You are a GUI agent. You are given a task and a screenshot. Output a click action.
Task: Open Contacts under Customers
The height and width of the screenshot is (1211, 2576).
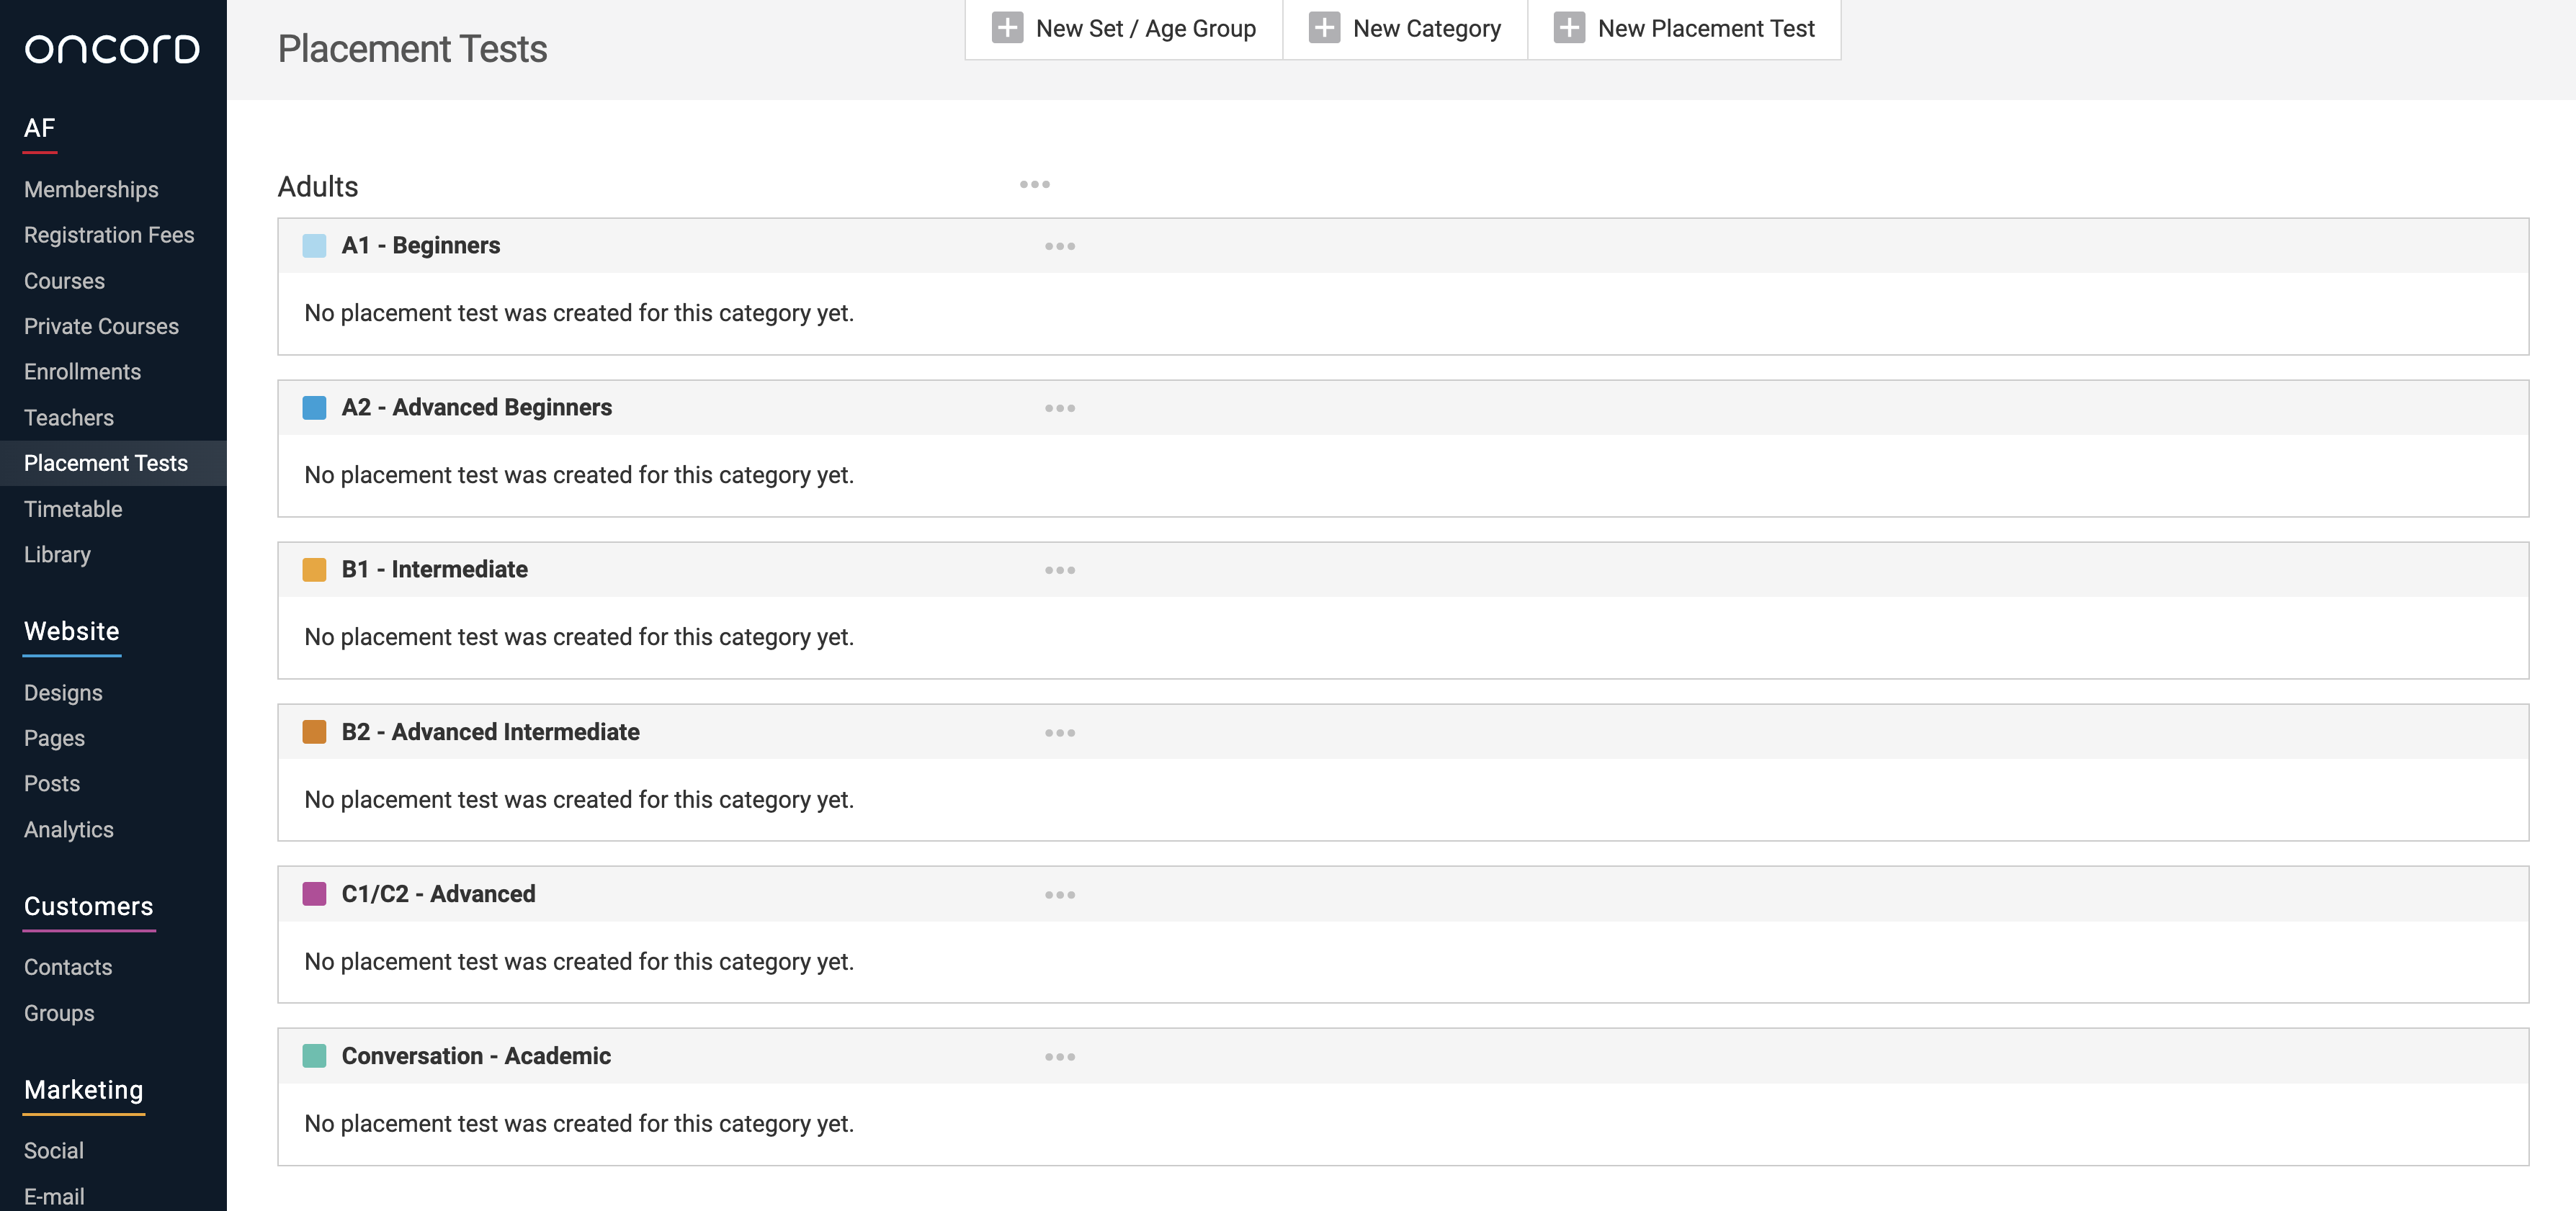(x=68, y=967)
